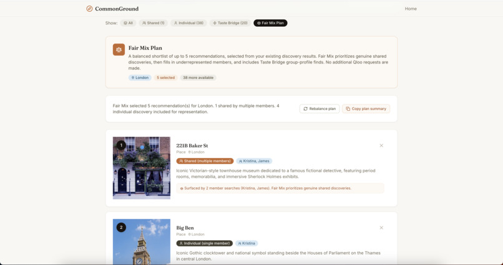Click the Fair Mix selected 5 recommendations summary

pyautogui.click(x=196, y=109)
